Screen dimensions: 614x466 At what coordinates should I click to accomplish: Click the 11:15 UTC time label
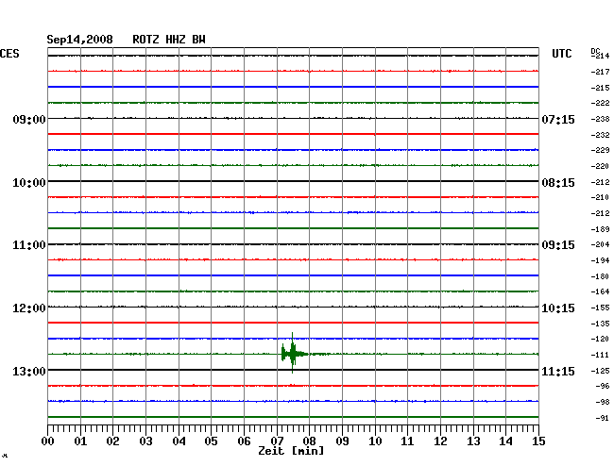[558, 371]
